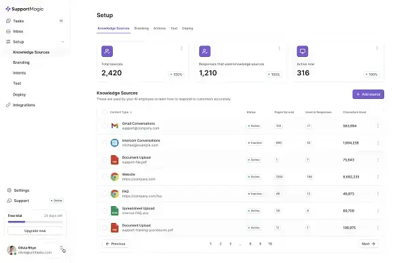Tick the FAQ row checkbox
The image size is (408, 263).
[x=105, y=194]
